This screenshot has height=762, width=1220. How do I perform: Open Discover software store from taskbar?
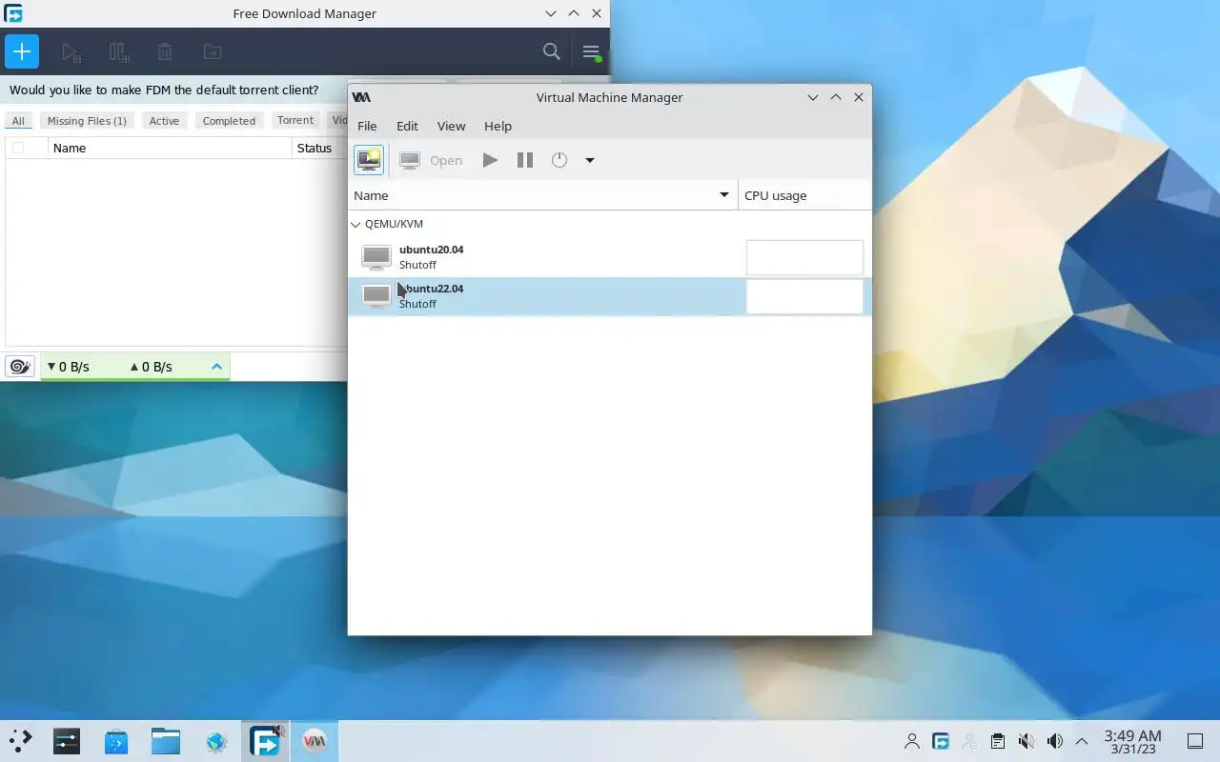116,741
